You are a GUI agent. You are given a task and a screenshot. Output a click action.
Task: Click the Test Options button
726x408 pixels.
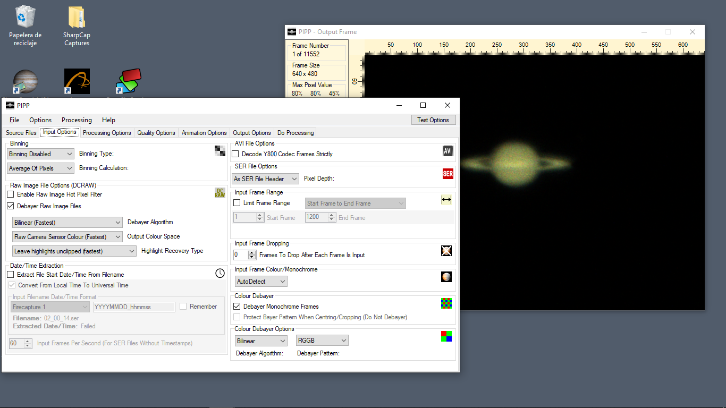(x=433, y=120)
